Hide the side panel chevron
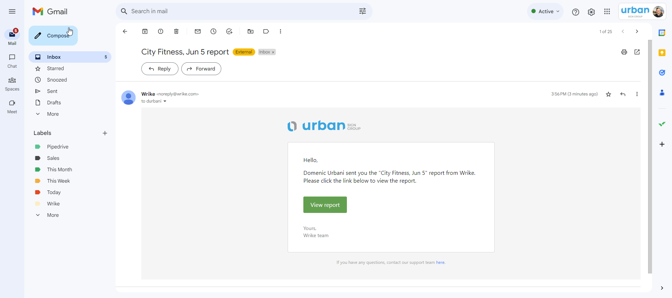672x298 pixels. point(662,288)
